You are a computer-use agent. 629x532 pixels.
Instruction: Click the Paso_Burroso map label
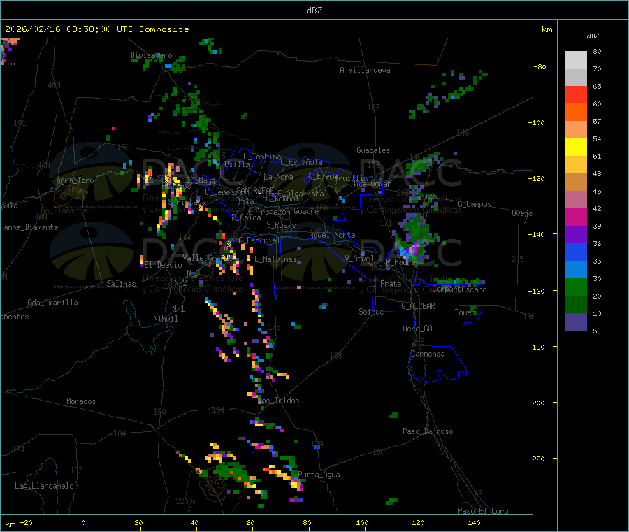428,431
